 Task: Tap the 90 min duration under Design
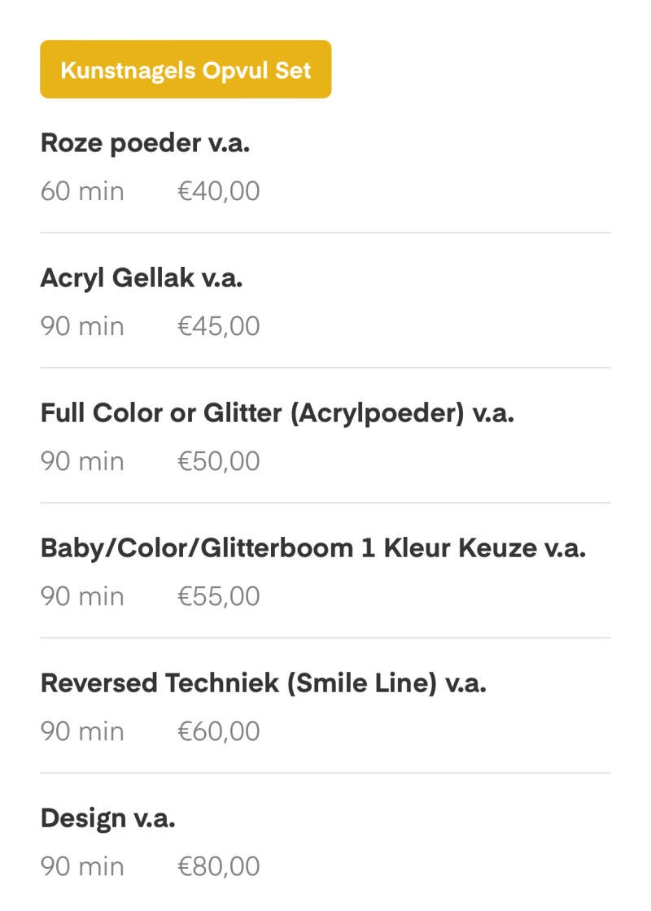tap(82, 867)
